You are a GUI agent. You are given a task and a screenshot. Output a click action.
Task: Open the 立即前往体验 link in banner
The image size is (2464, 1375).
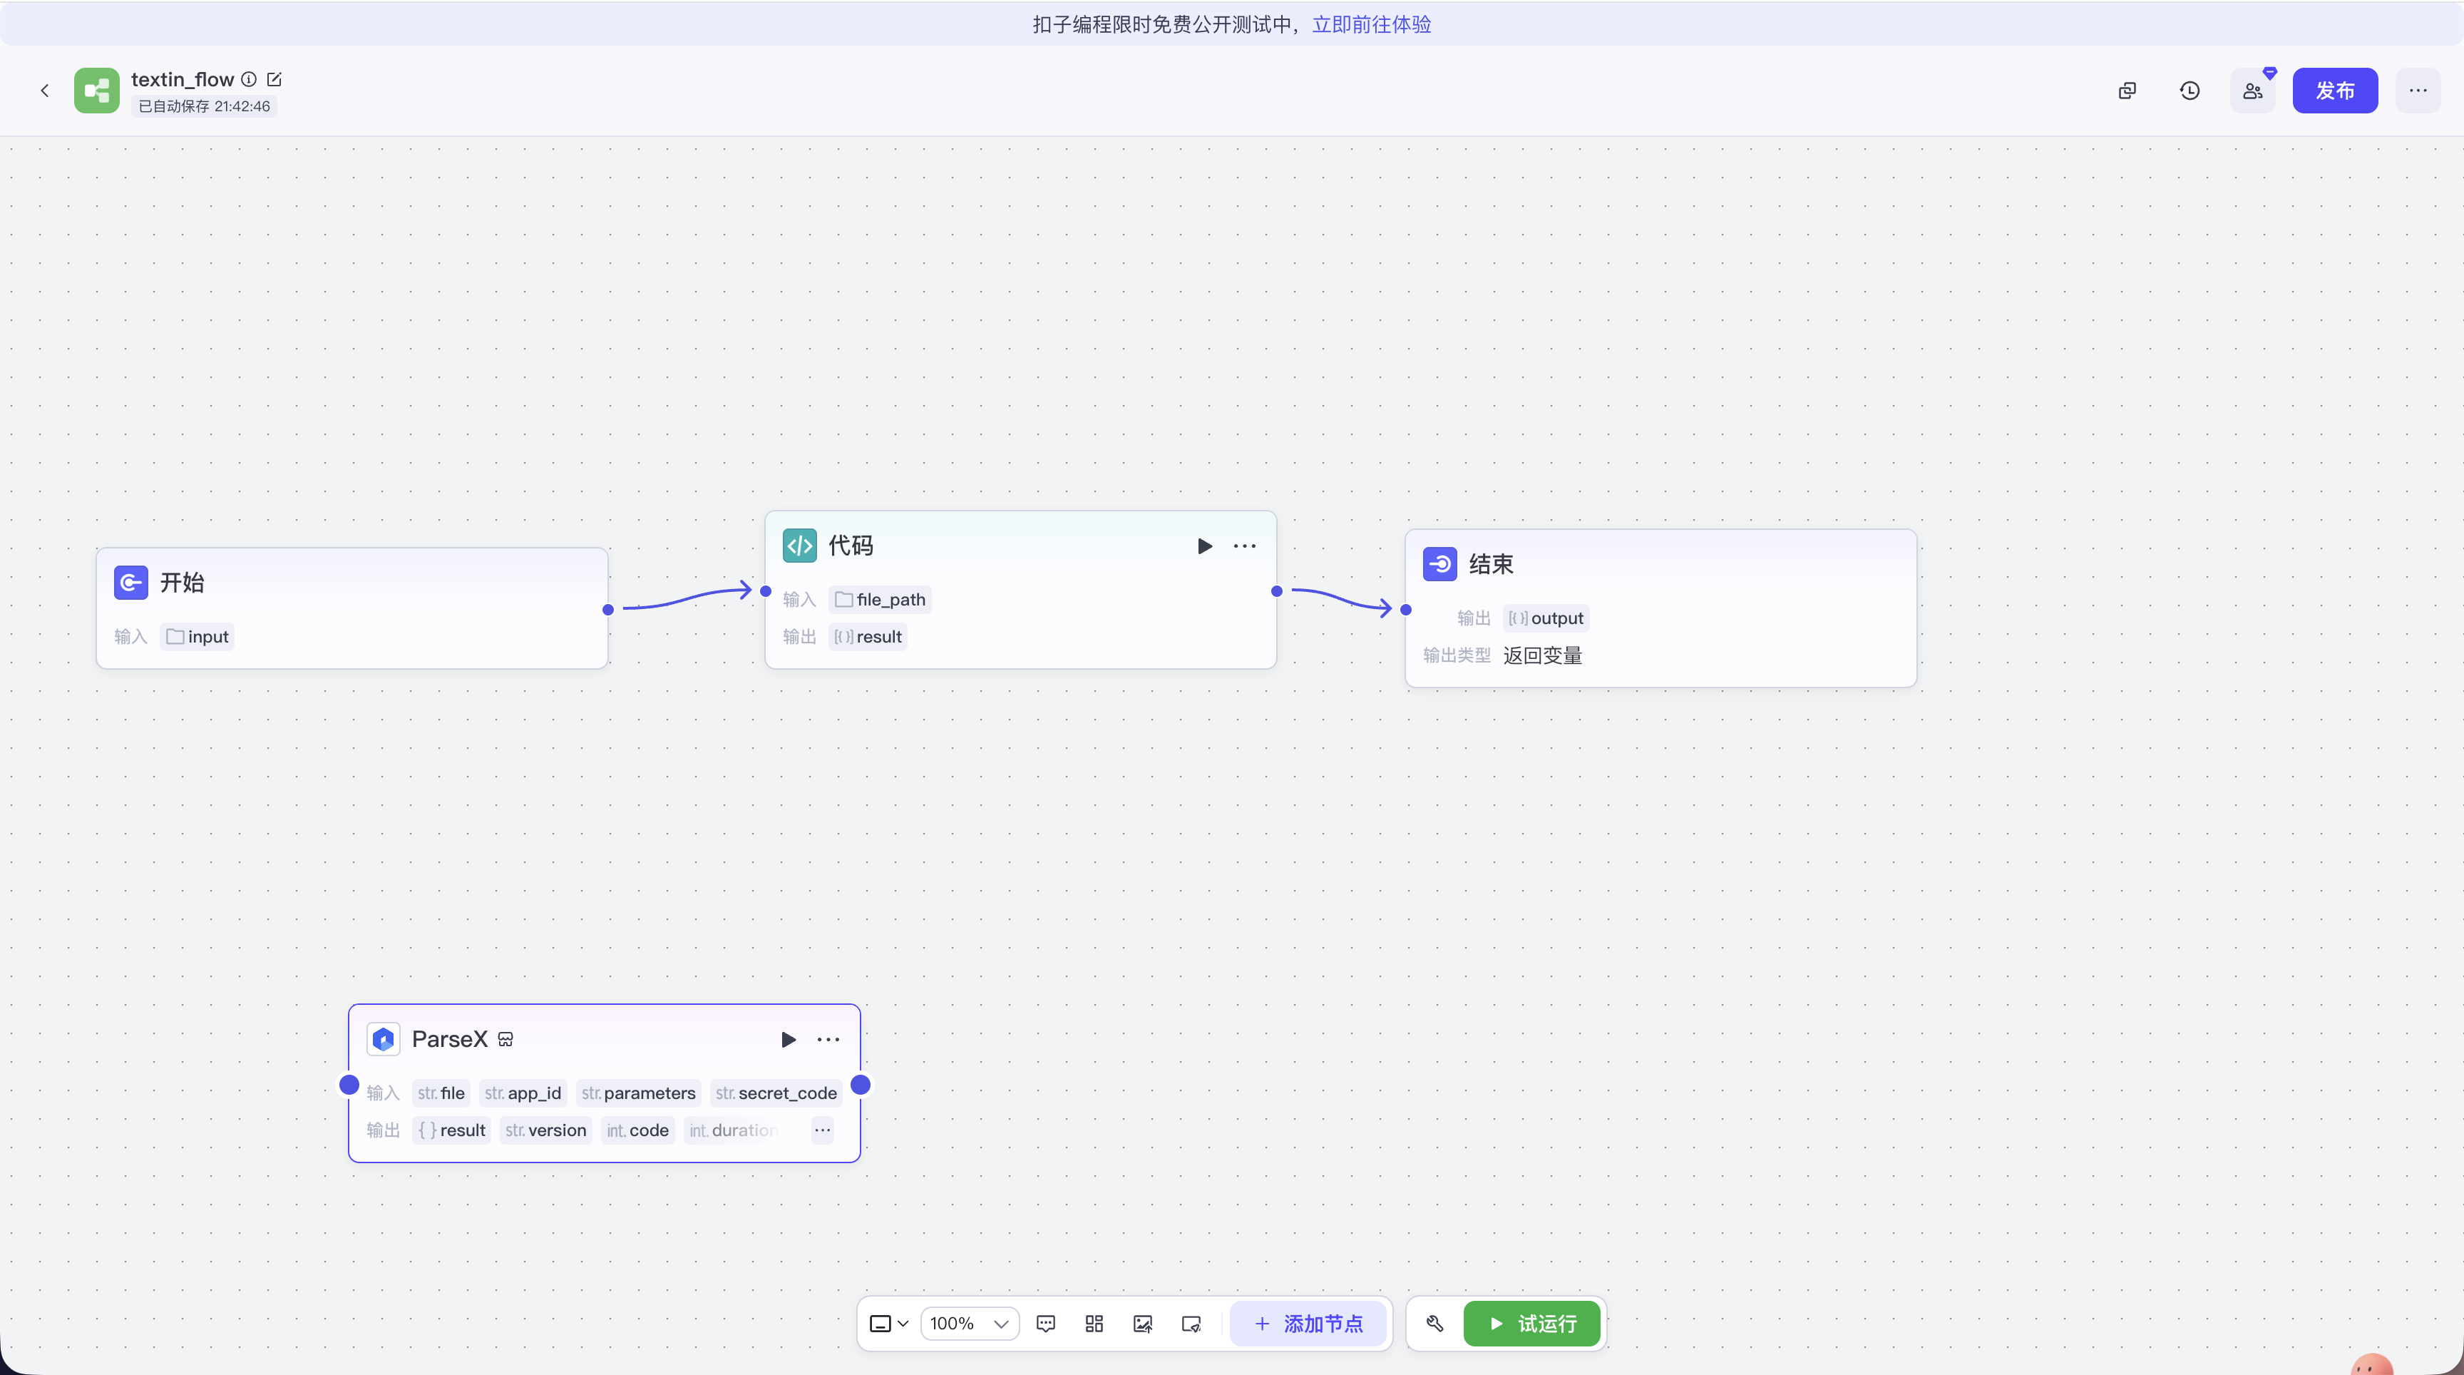coord(1371,24)
